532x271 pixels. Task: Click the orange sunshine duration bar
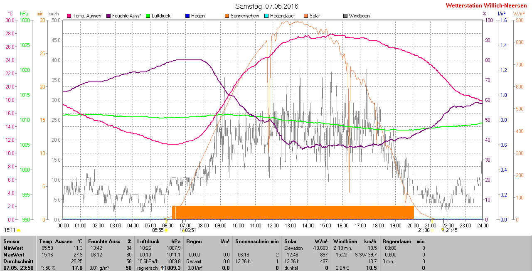(293, 212)
